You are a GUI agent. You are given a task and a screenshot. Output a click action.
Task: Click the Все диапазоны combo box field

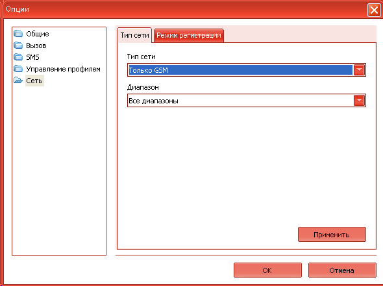point(247,101)
